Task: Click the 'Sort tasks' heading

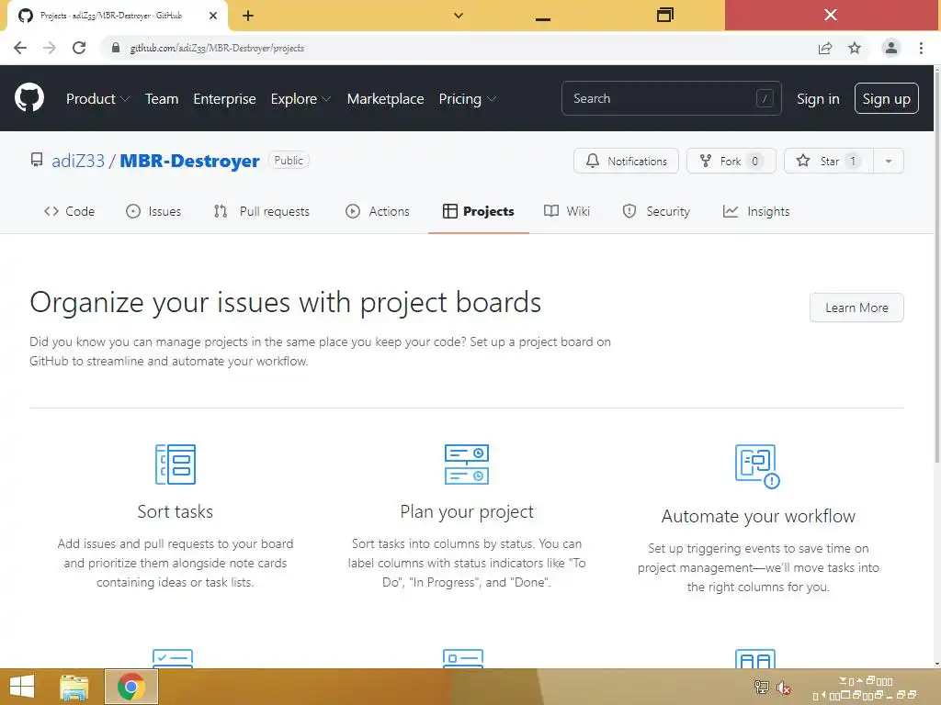Action: coord(176,511)
